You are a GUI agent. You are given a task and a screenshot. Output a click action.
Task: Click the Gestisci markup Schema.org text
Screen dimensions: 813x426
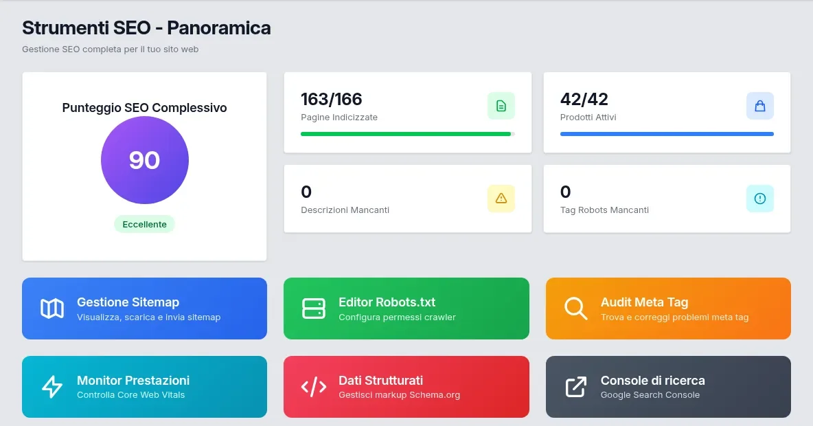click(x=399, y=395)
